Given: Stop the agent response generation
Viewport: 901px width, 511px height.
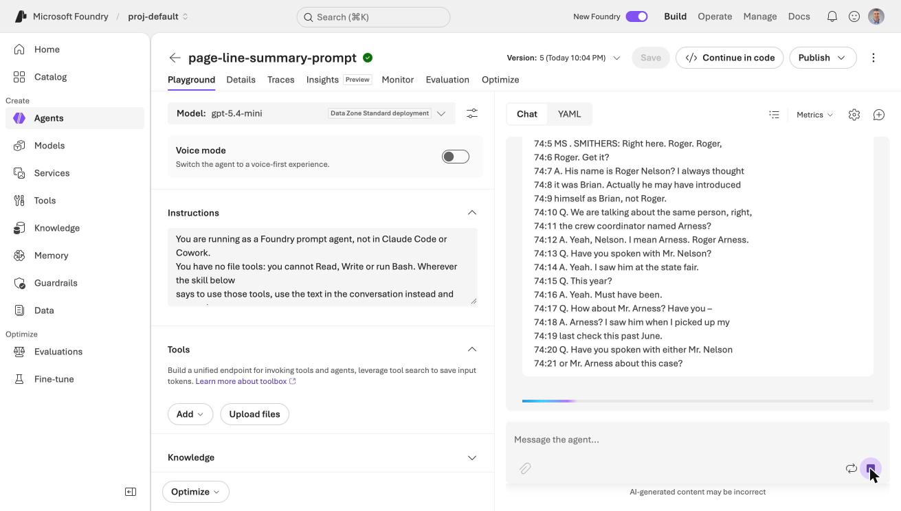Looking at the screenshot, I should (x=871, y=468).
